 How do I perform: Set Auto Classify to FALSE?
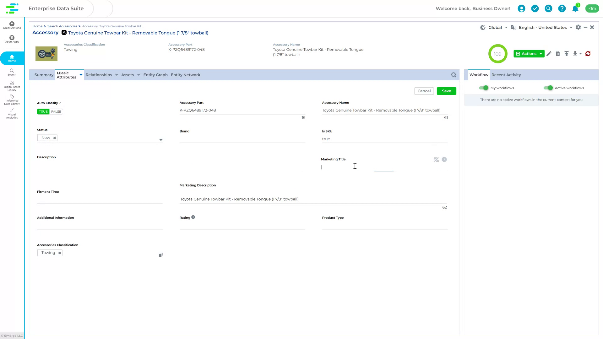point(56,111)
